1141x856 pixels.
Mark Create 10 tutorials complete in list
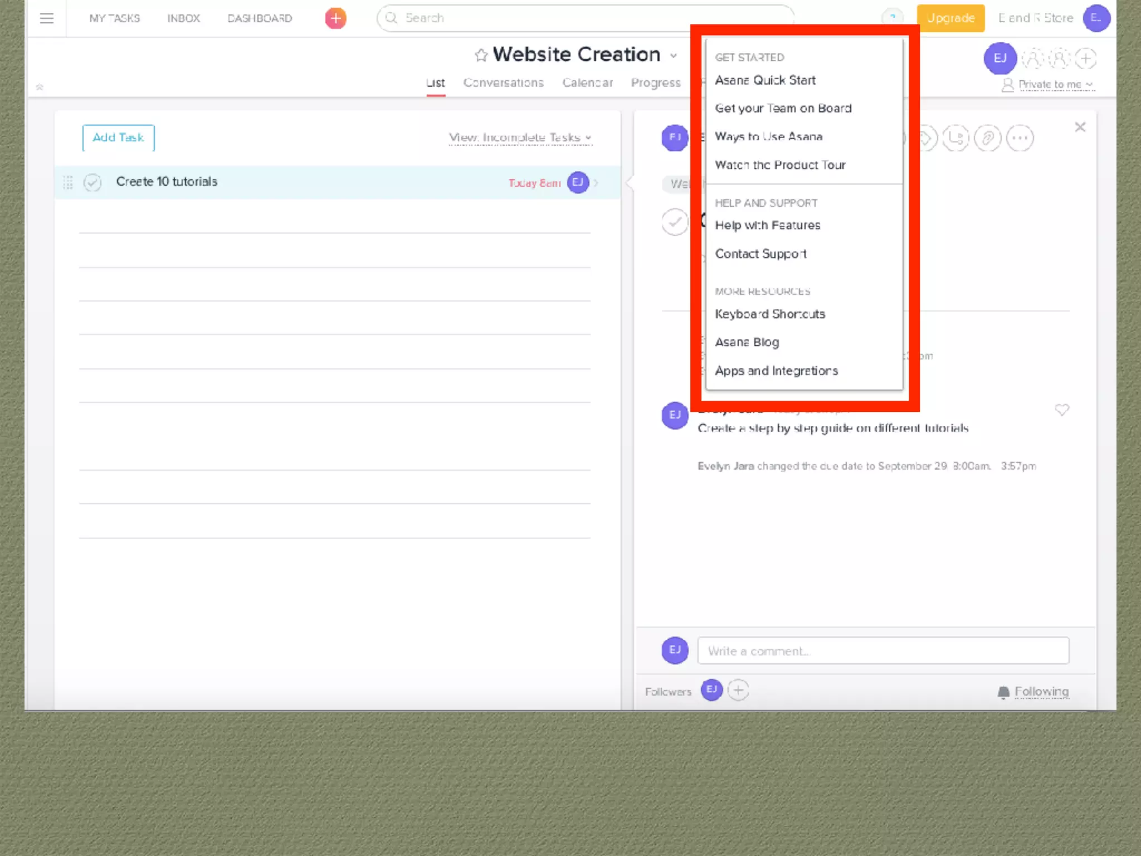[x=92, y=182]
